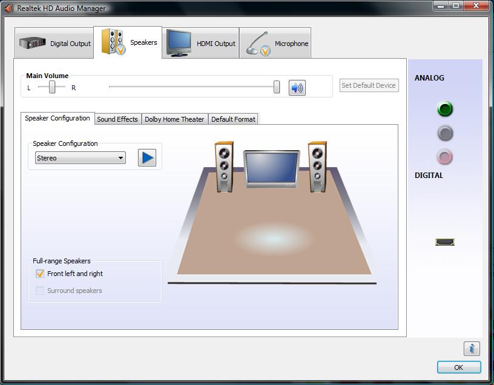Click the DIGITAL heading text
This screenshot has height=385, width=494.
click(429, 176)
